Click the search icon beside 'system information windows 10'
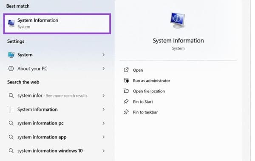The width and height of the screenshot is (255, 161). [11, 151]
